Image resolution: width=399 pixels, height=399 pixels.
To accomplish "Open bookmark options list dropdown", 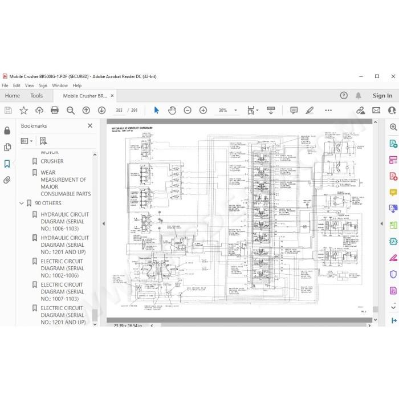I will [x=27, y=141].
